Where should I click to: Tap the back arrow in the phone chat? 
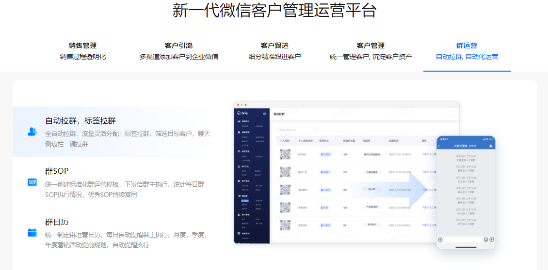tap(439, 146)
